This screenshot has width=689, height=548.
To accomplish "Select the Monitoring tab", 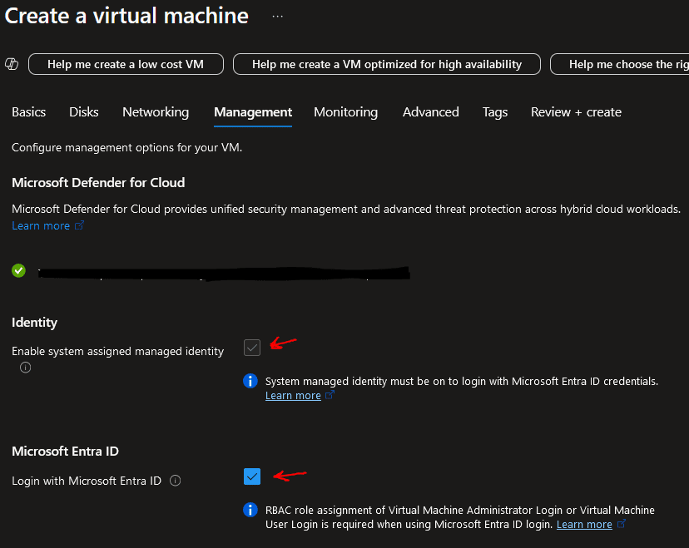I will (346, 112).
